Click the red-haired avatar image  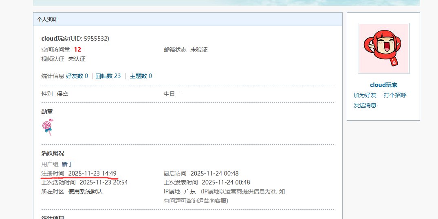383,48
